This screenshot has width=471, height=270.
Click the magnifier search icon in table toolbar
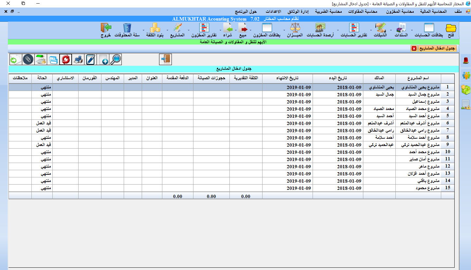point(116,60)
